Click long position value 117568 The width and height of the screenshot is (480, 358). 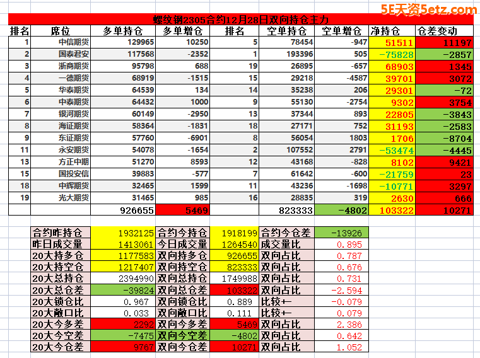coord(123,54)
